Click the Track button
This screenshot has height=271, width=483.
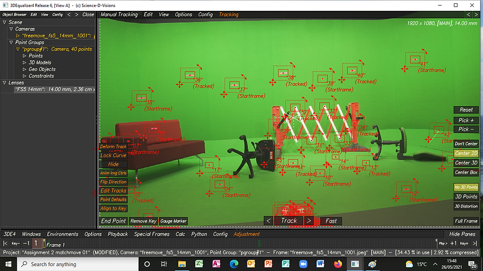pos(289,221)
